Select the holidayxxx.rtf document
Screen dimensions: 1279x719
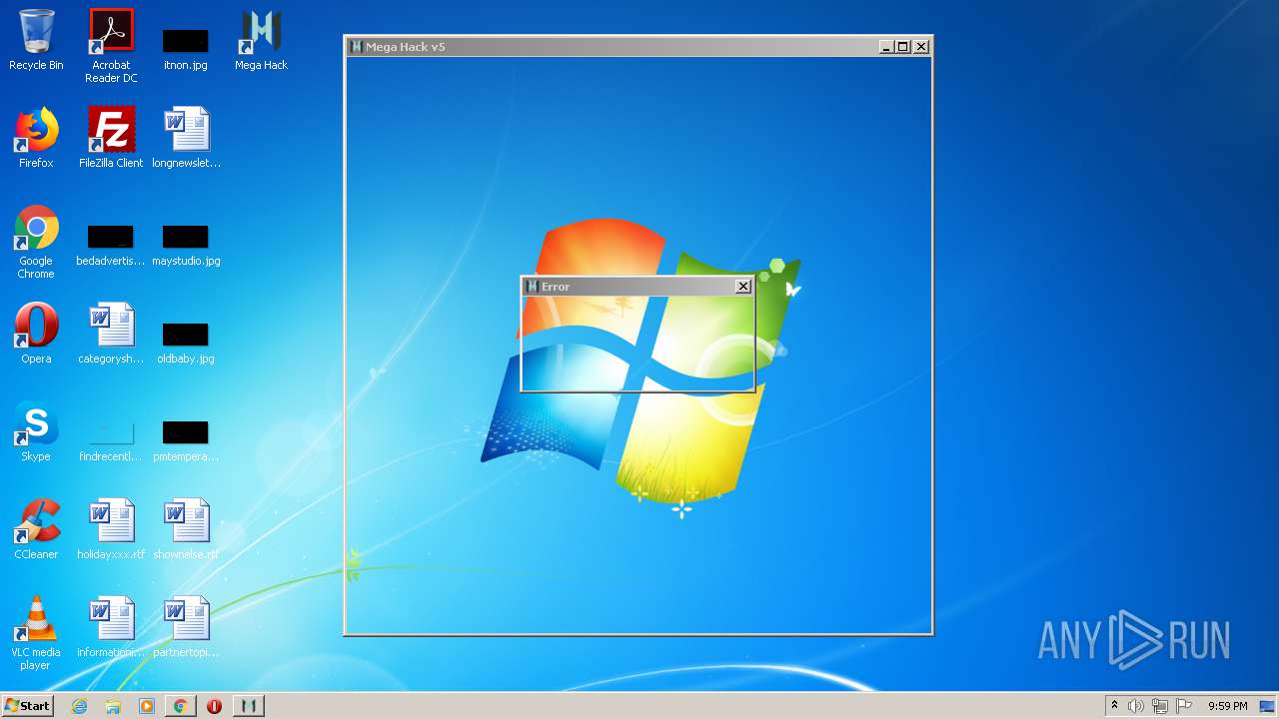pos(111,529)
